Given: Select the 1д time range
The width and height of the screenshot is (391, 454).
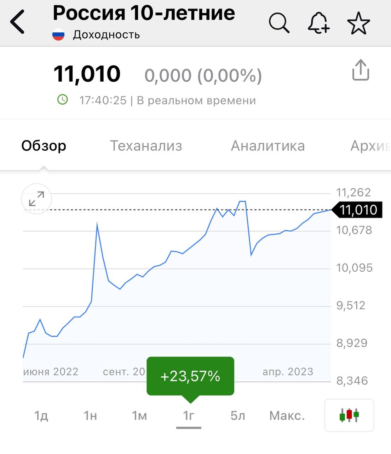Looking at the screenshot, I should [41, 415].
